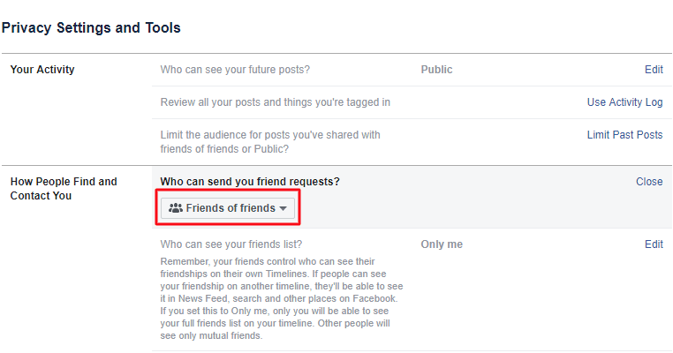Edit who can see your future posts
673x353 pixels.
(654, 69)
